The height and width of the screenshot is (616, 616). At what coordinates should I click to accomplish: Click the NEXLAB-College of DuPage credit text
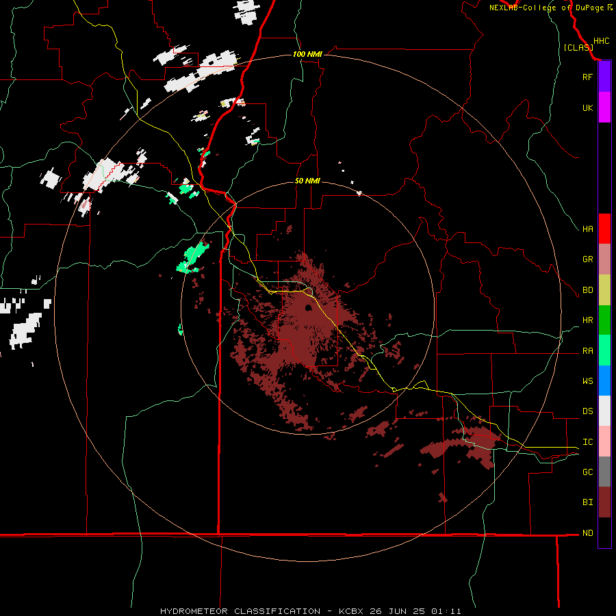(546, 8)
